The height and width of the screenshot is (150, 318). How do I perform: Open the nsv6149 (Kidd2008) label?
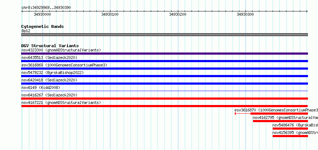click(x=41, y=87)
